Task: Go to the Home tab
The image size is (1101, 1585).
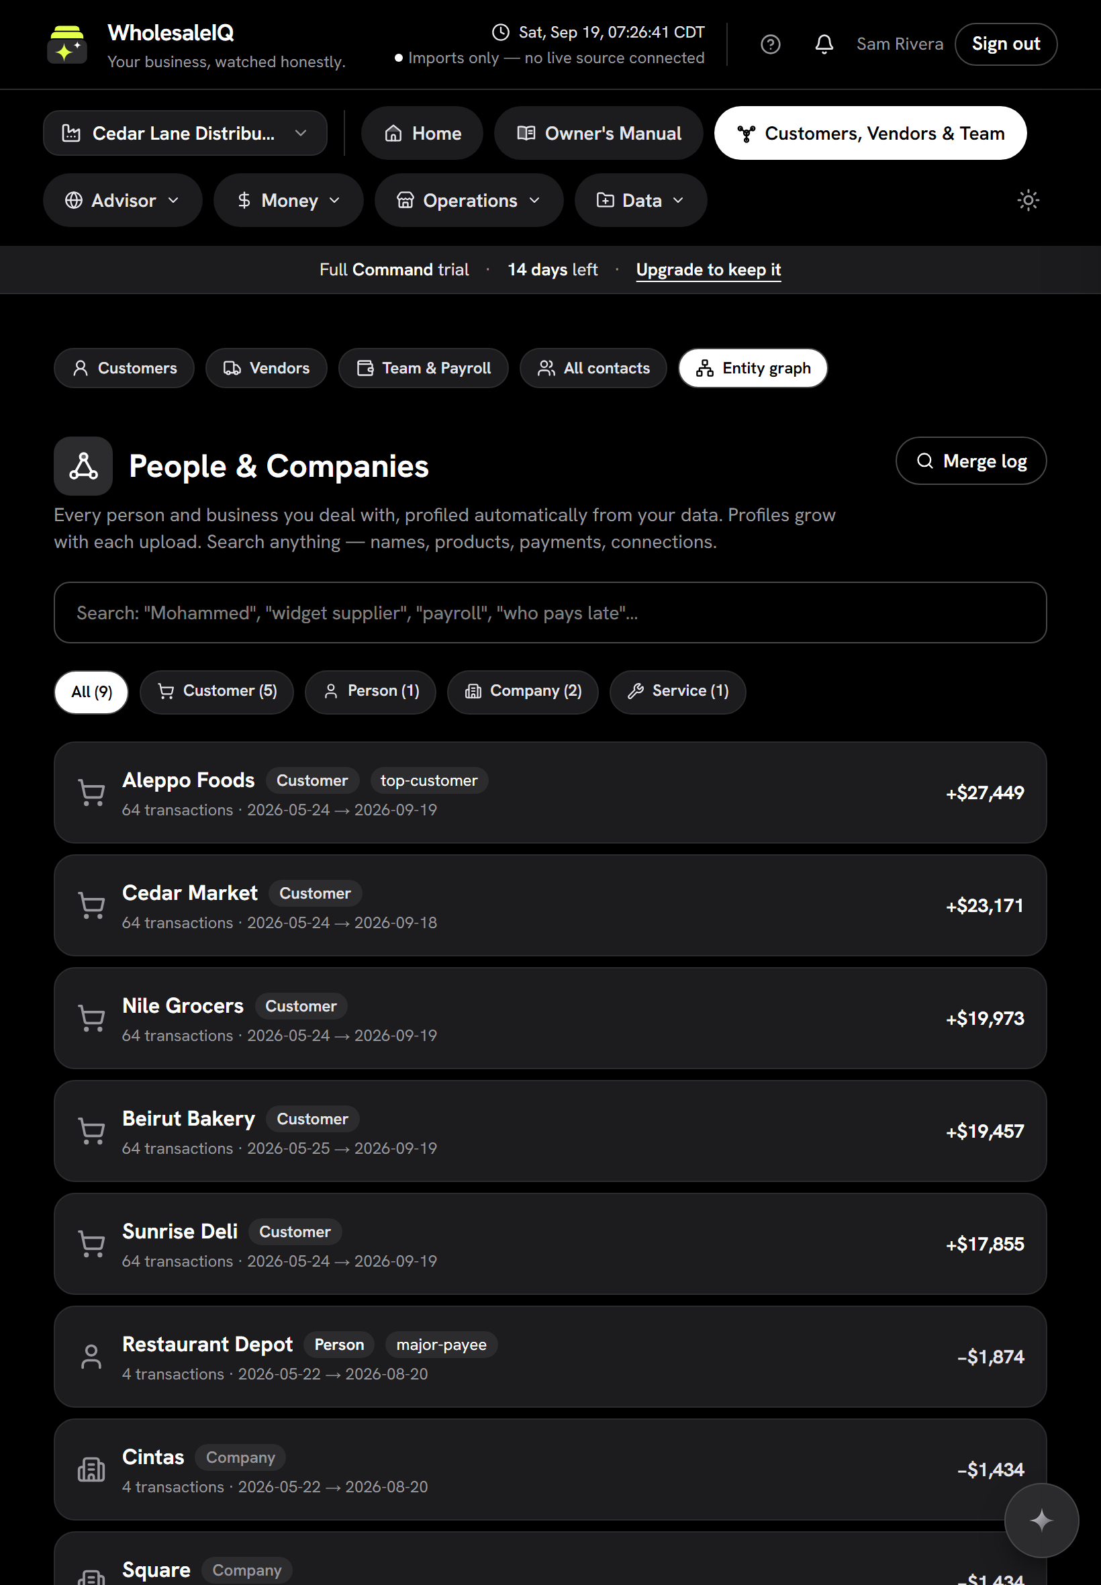Action: click(x=422, y=133)
